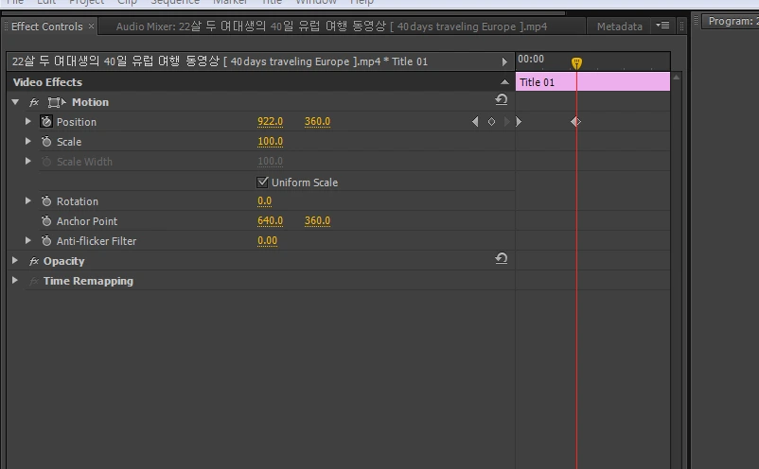Expand the Scale property
The height and width of the screenshot is (469, 759).
(28, 141)
